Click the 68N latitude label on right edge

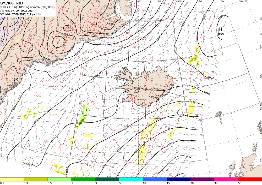pos(260,18)
